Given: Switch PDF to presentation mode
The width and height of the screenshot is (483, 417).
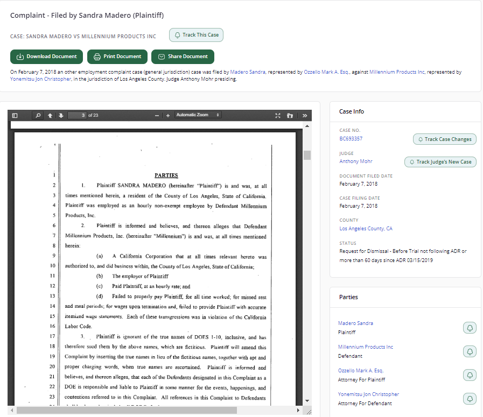Looking at the screenshot, I should coord(278,115).
